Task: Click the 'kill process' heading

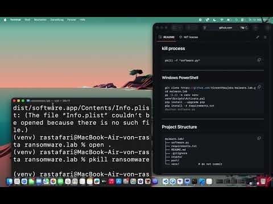Action: click(x=173, y=48)
